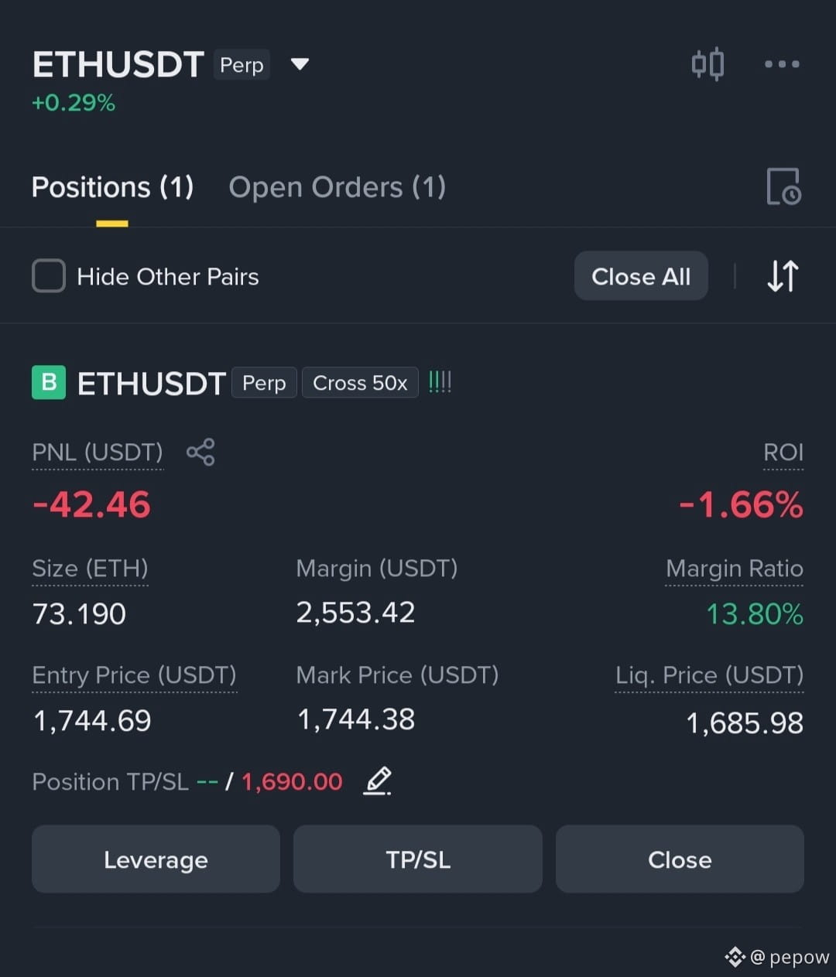The image size is (836, 977).
Task: Tap the green B buy-side badge
Action: [49, 382]
